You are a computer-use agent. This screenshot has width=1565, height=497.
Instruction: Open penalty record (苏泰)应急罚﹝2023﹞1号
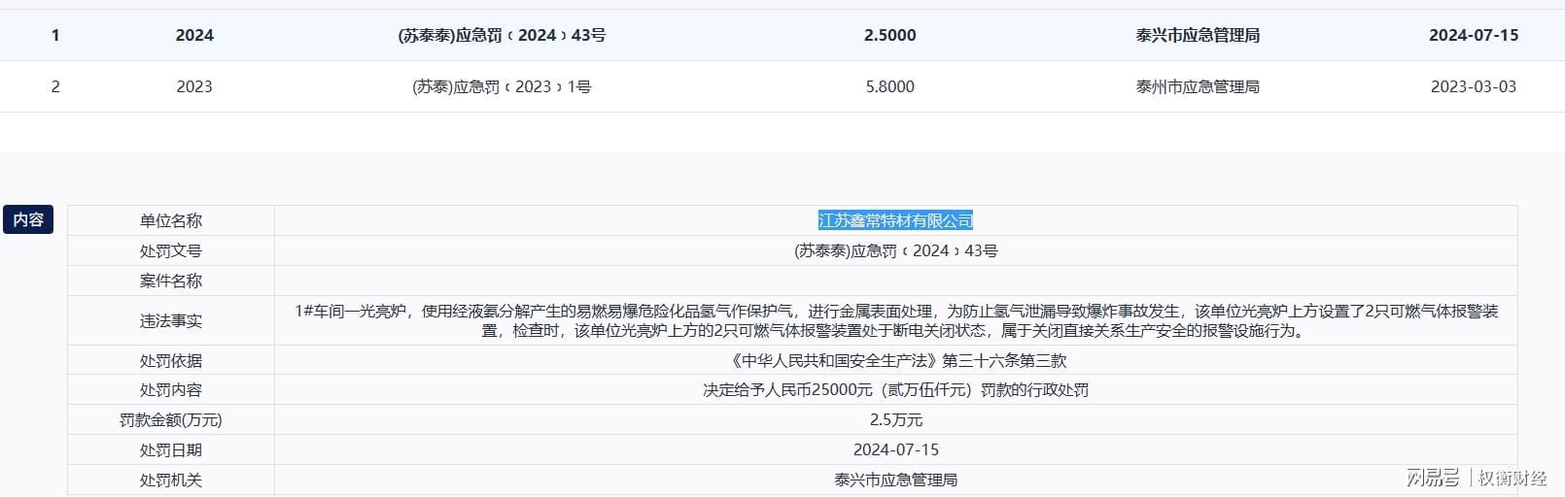pos(502,86)
